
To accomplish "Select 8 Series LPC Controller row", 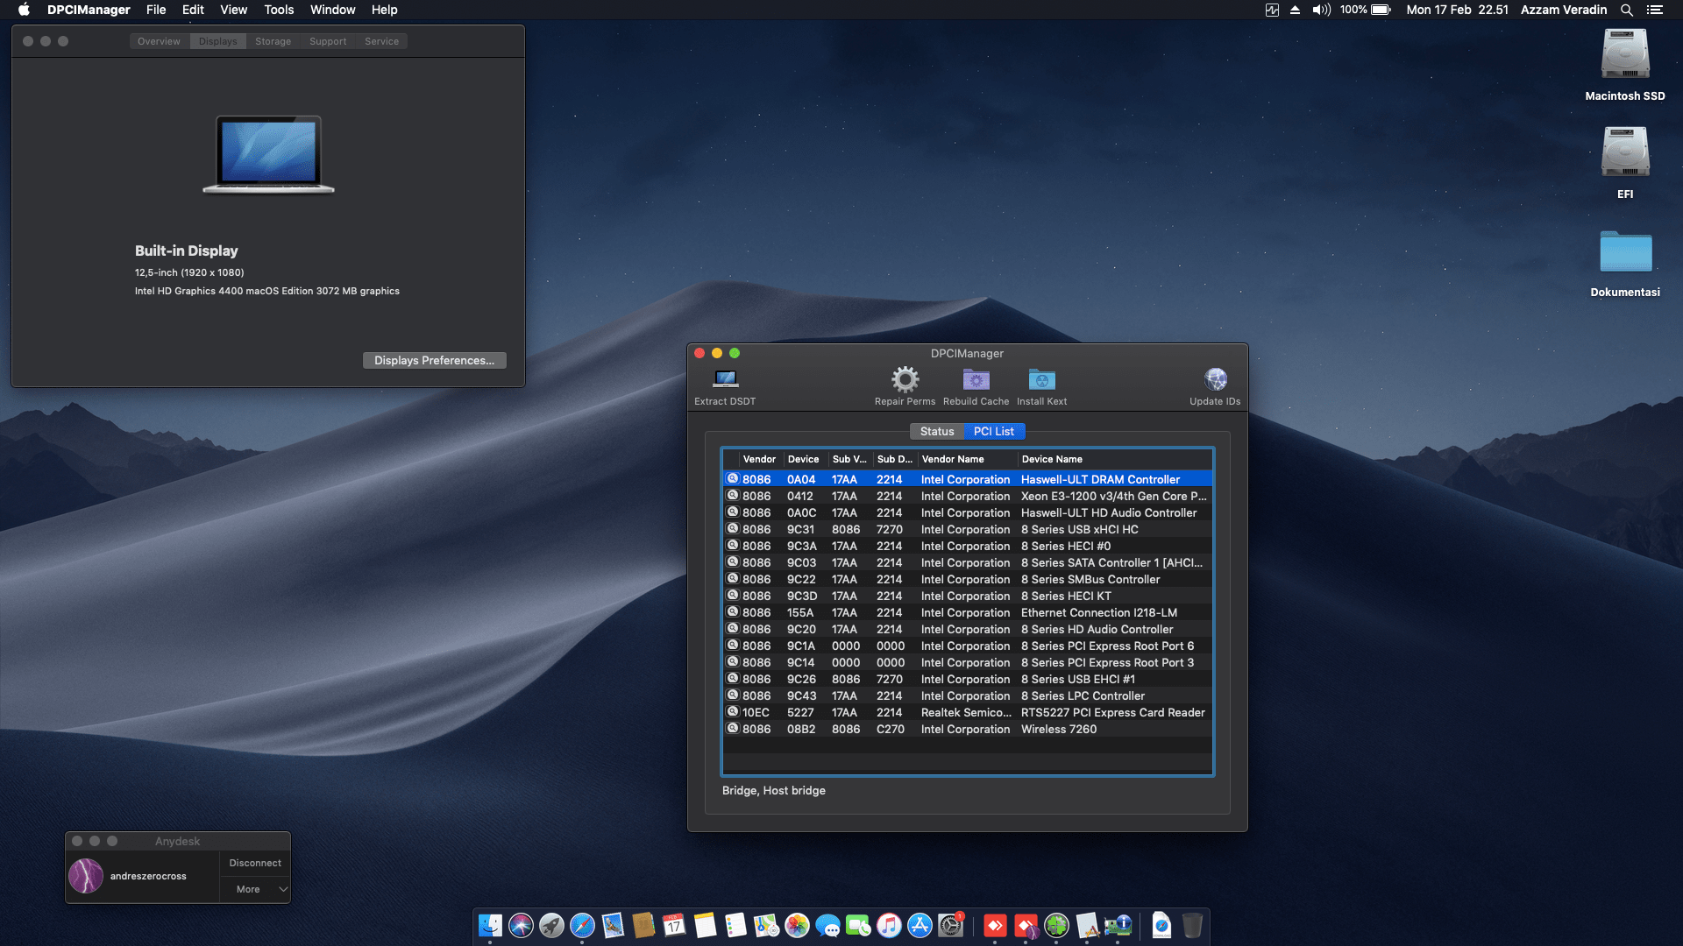I will click(x=968, y=695).
